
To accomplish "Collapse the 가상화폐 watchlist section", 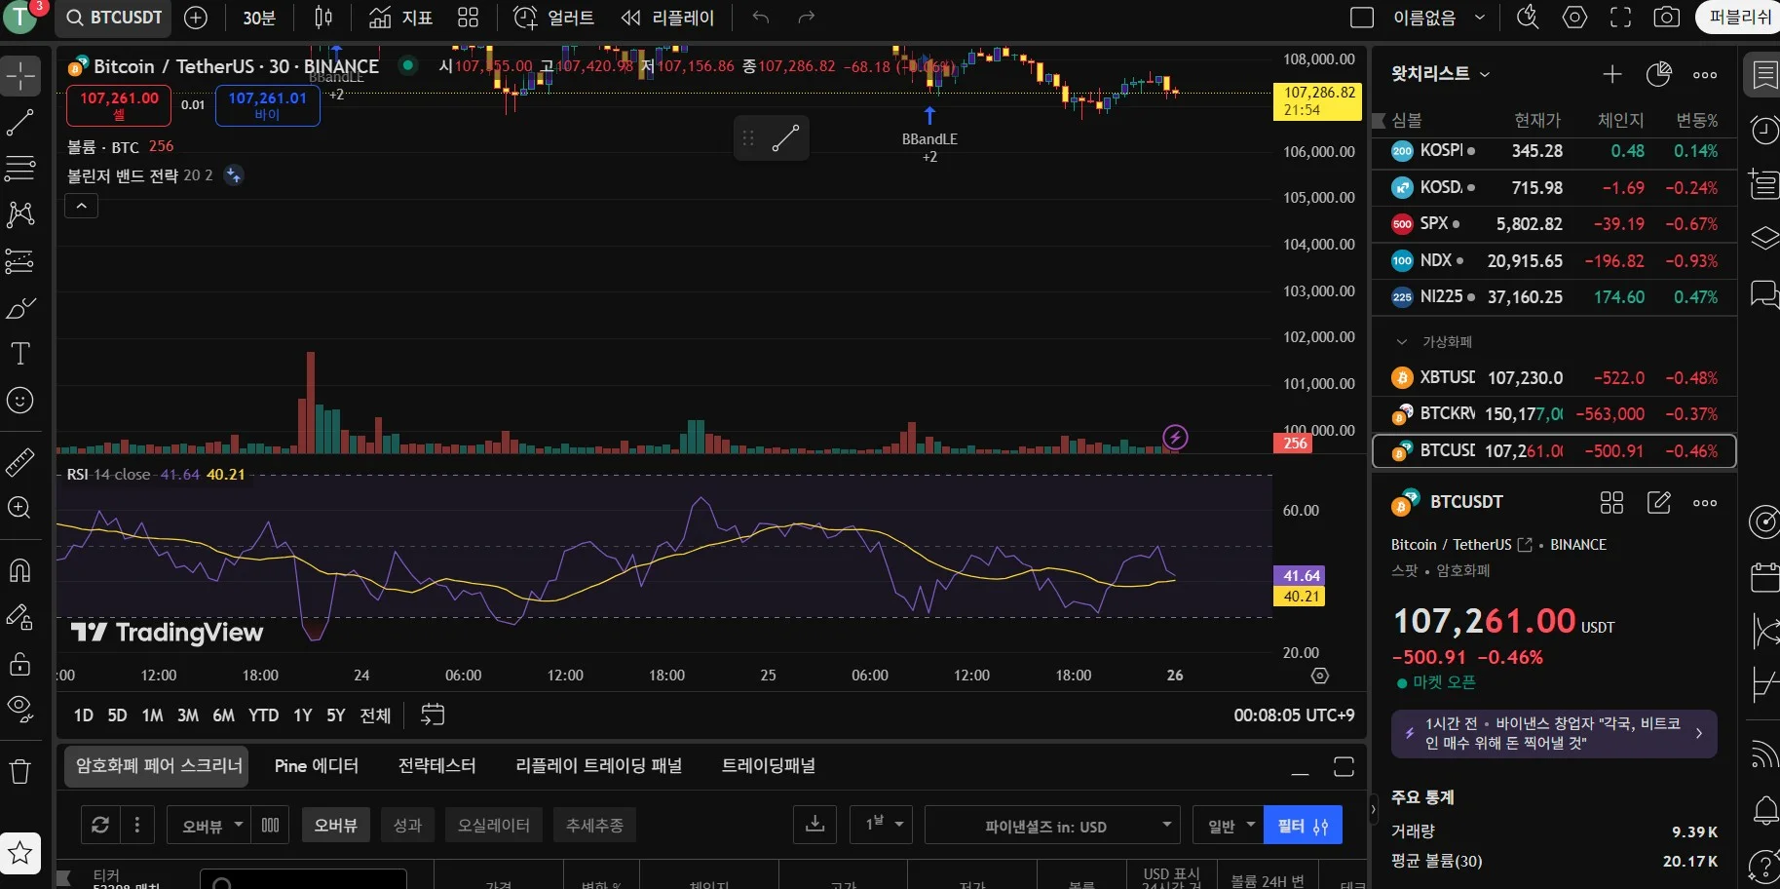I will 1402,342.
